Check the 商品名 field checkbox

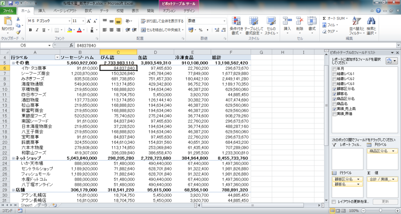pos(334,104)
